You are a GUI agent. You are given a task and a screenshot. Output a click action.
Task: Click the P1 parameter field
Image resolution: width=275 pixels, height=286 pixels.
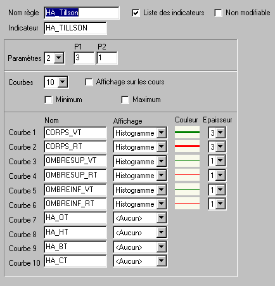click(x=84, y=58)
